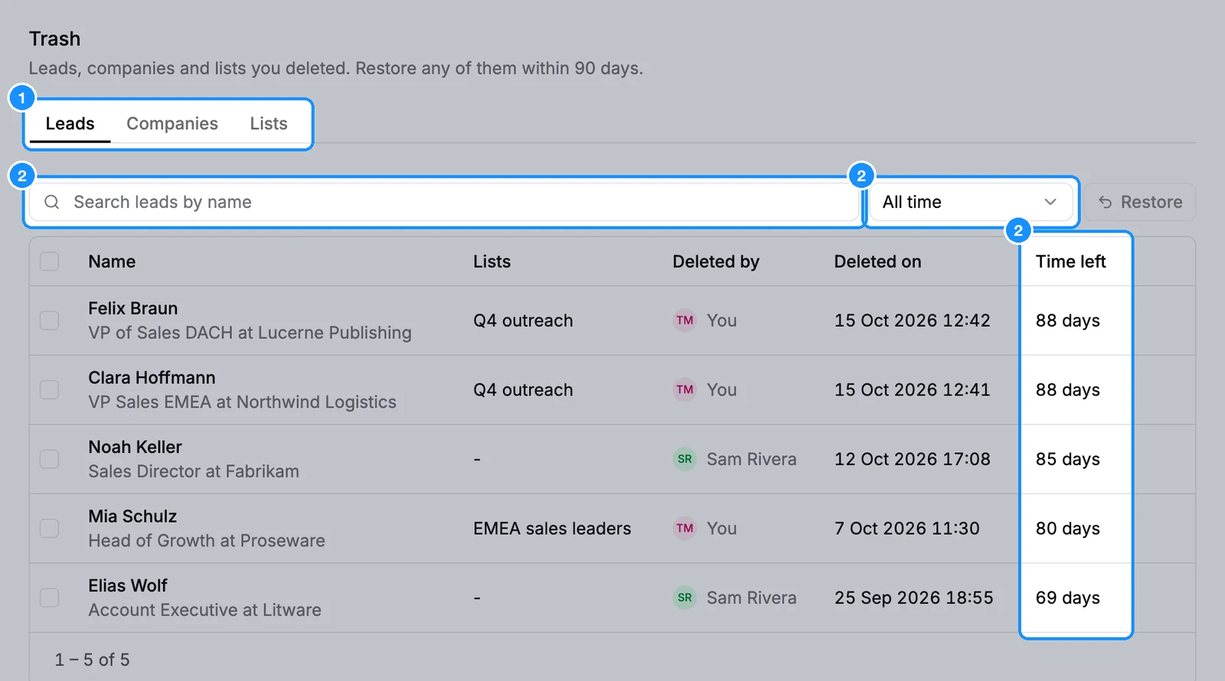
Task: Click Head of Growth at Proseware subtitle
Action: pos(207,541)
